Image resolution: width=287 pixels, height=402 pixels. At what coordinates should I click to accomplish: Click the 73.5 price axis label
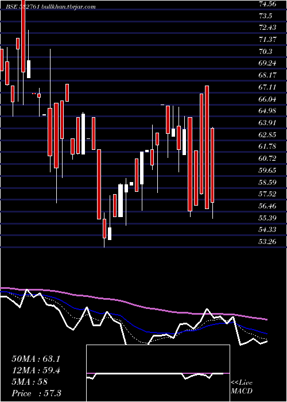click(265, 16)
